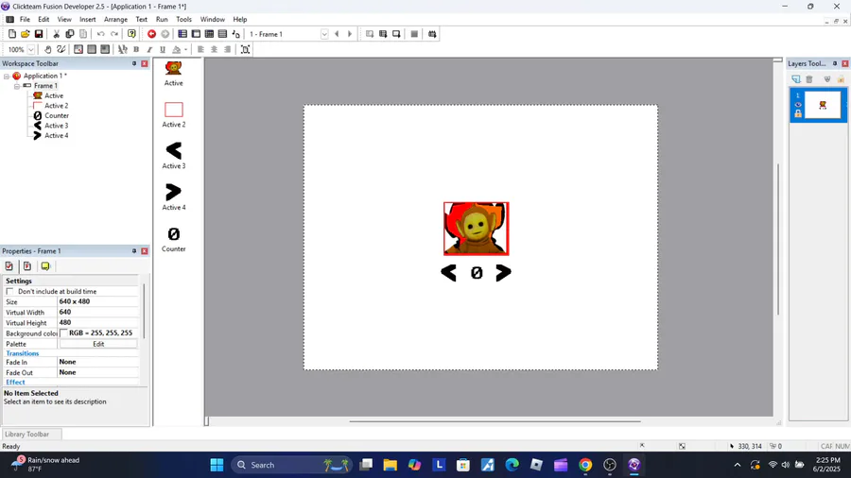
Task: Open the Arrange menu
Action: (x=115, y=19)
